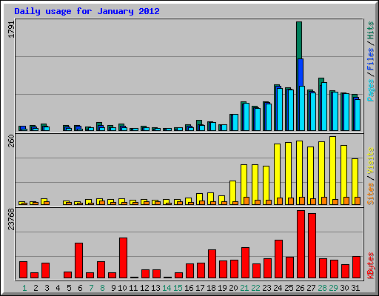Click day label 12 on the x-axis

click(x=144, y=288)
